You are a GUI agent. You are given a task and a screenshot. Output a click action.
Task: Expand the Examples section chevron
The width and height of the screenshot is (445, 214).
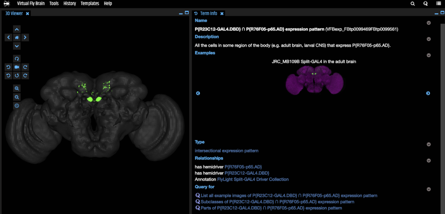[429, 55]
